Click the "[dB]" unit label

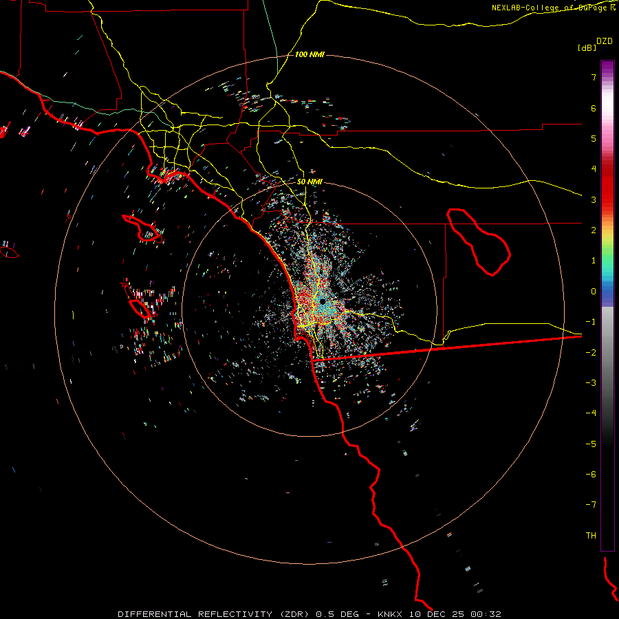click(x=587, y=47)
